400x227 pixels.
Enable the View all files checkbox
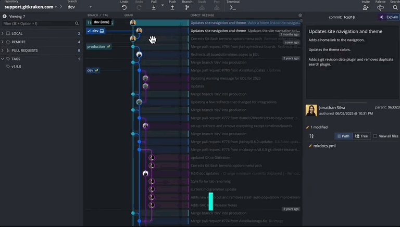[375, 136]
